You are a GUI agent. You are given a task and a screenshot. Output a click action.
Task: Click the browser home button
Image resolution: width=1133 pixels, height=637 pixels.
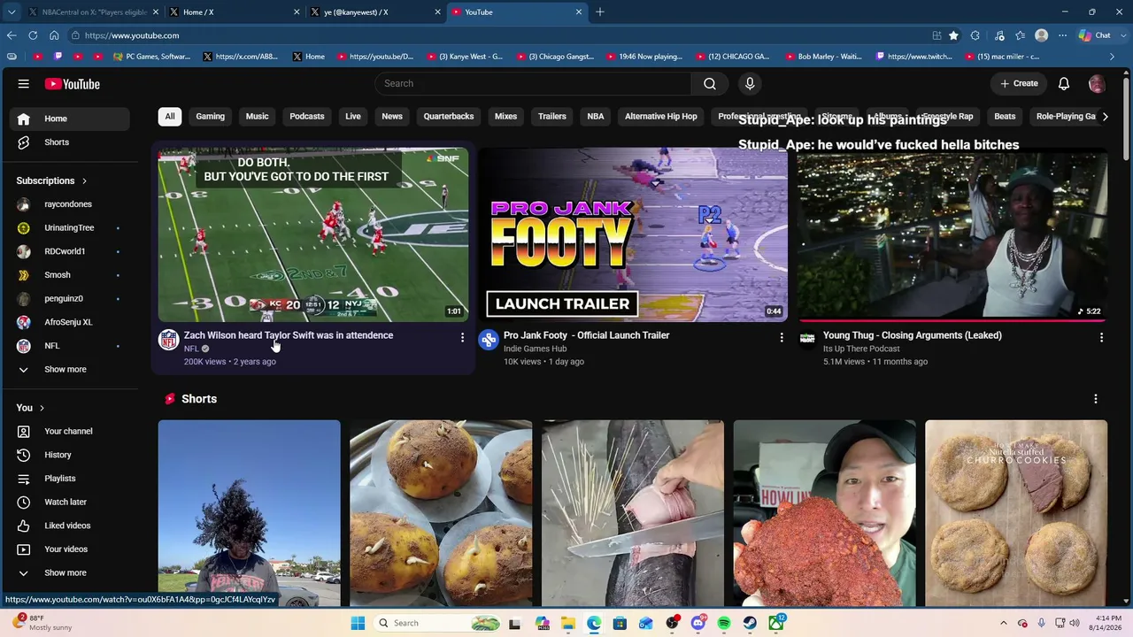pyautogui.click(x=54, y=35)
